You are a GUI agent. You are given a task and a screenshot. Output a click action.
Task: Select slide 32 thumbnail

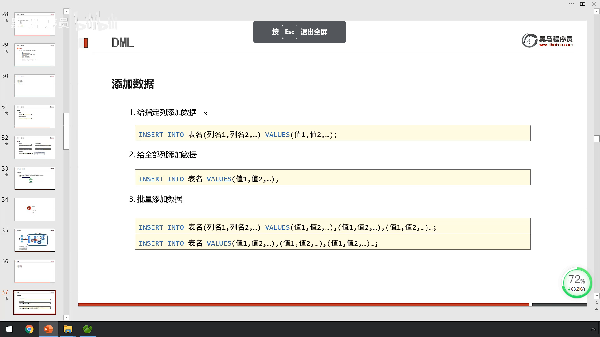(x=35, y=147)
